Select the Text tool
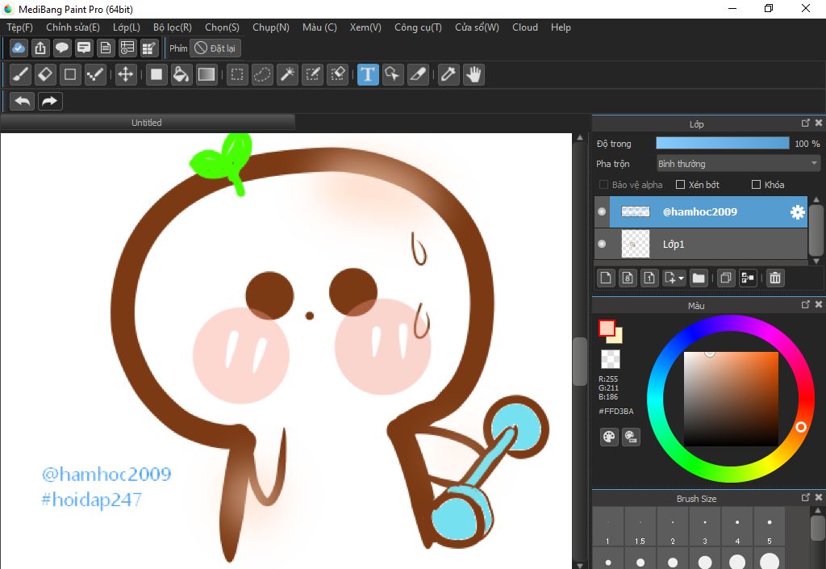Screen dimensions: 826x569 (x=368, y=75)
